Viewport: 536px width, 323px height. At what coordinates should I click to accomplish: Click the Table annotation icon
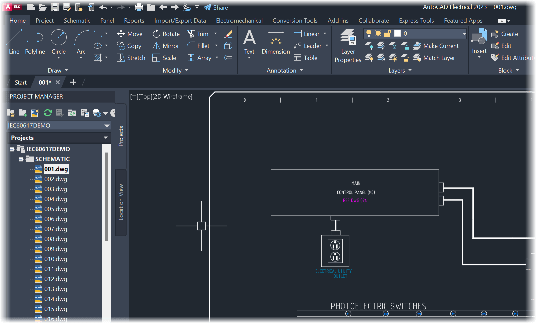tap(298, 58)
